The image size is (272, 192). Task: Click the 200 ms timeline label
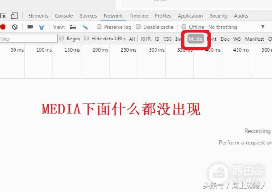coord(100,50)
